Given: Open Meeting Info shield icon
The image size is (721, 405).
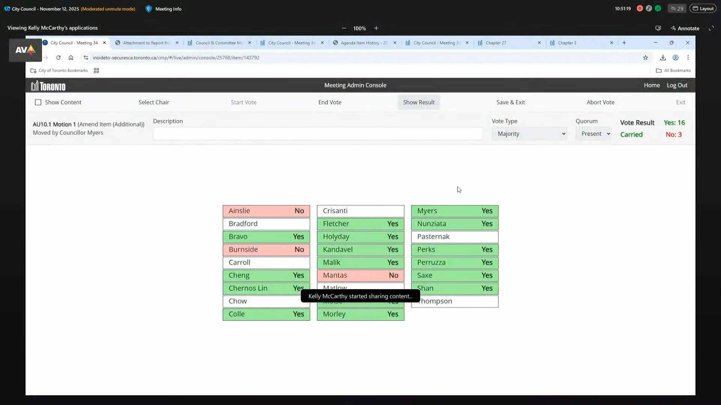Looking at the screenshot, I should point(149,9).
